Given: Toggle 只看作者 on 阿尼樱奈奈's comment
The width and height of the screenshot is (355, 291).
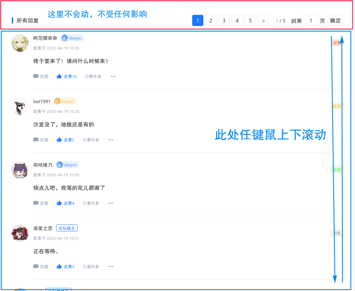Looking at the screenshot, I should pos(93,76).
